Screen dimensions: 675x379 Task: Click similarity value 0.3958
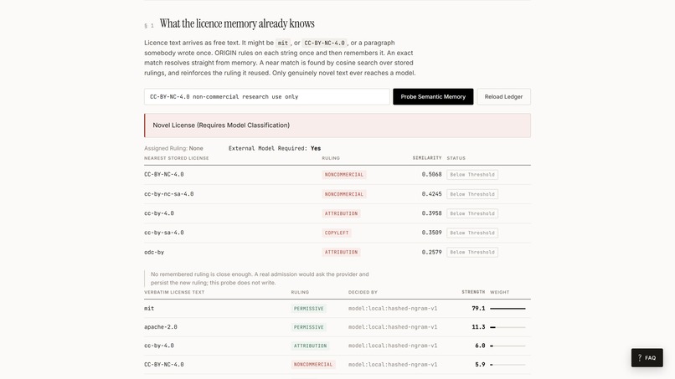(x=432, y=213)
